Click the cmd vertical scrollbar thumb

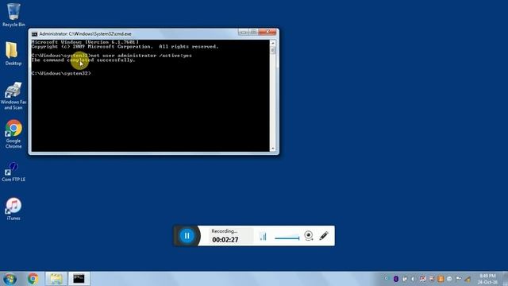273,51
